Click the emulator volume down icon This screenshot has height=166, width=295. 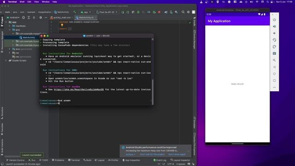[274, 33]
